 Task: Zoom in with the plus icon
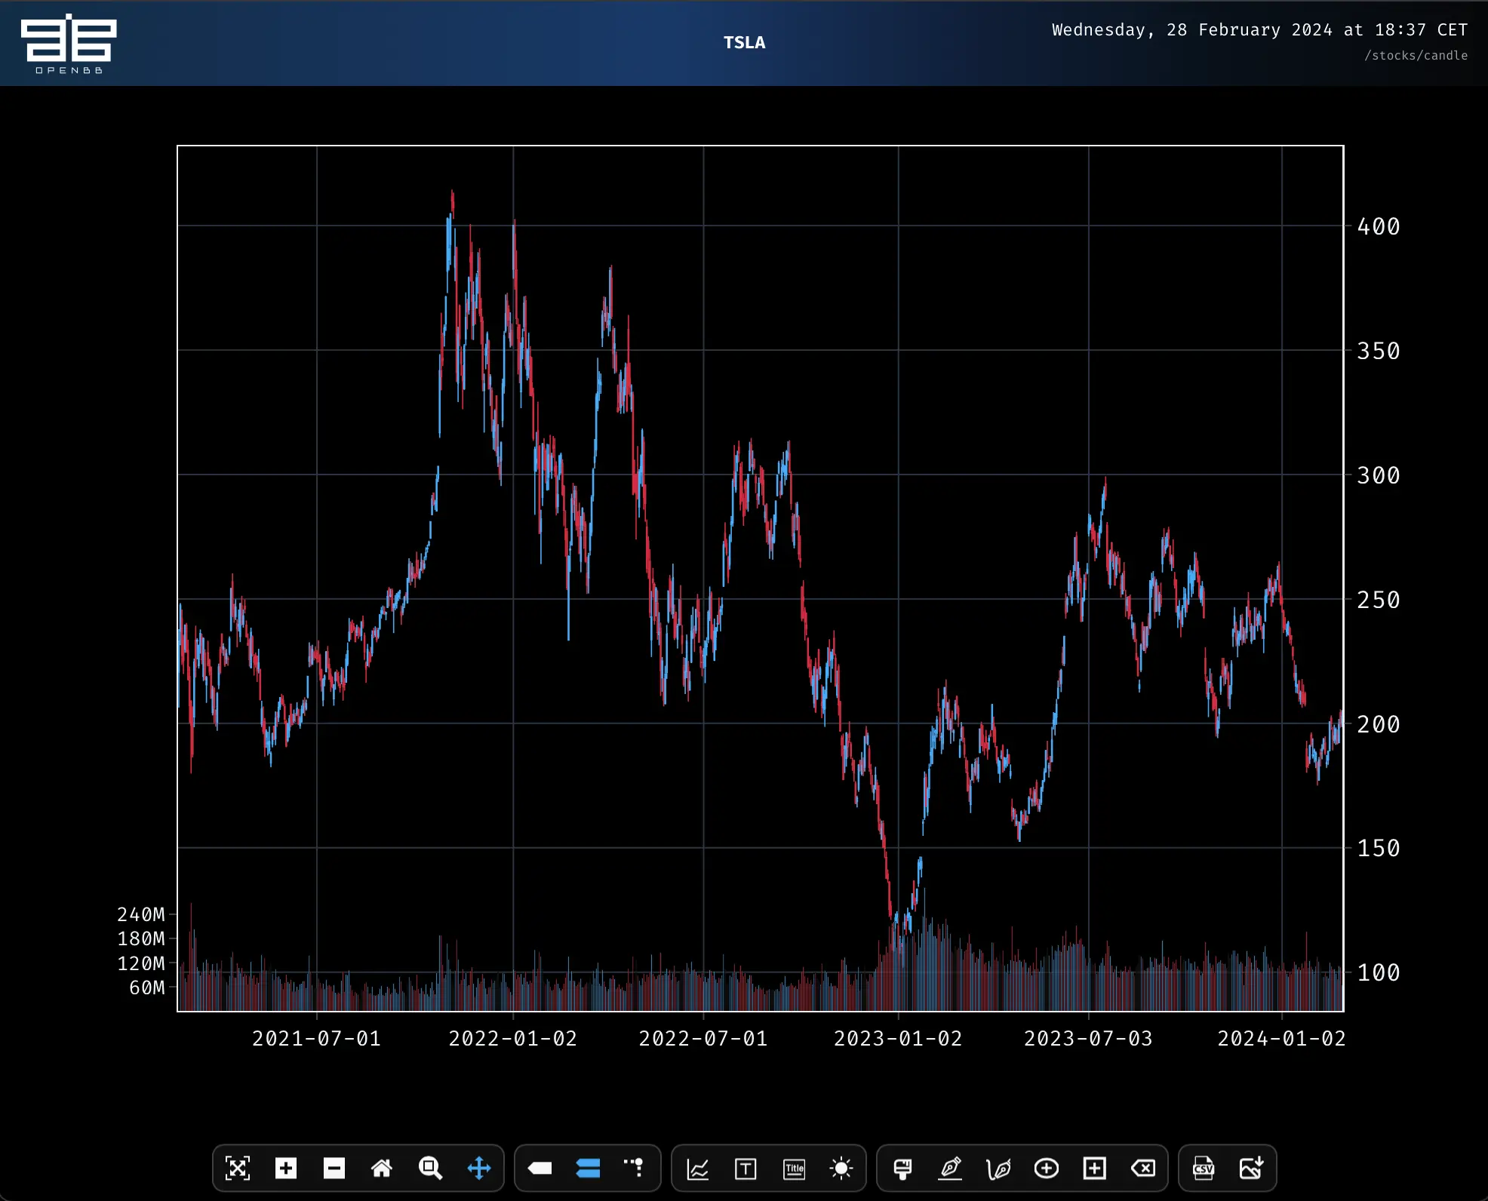(286, 1169)
